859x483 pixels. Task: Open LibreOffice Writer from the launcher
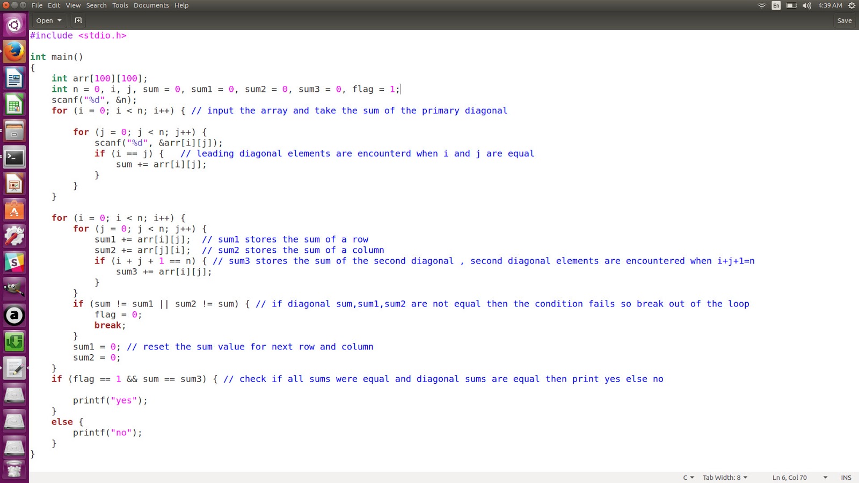14,78
